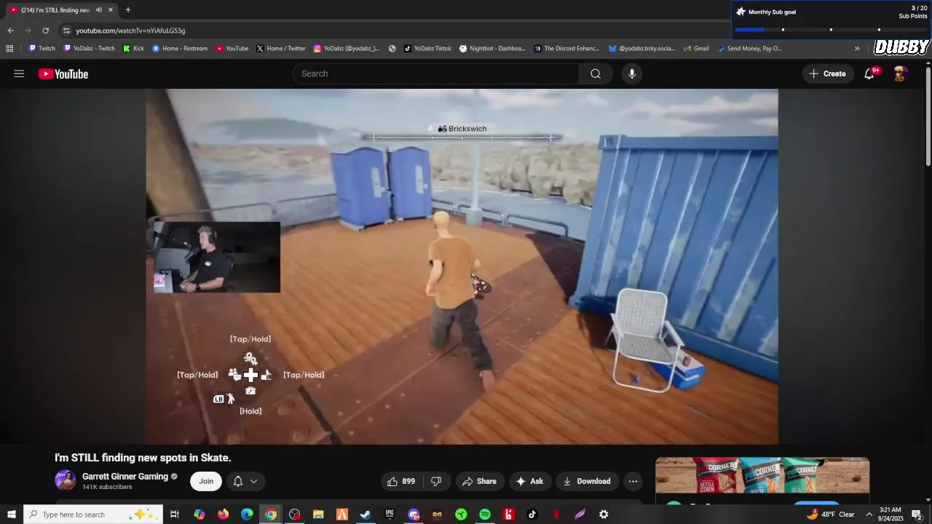Open the Chrome apps grid shortcut

(x=9, y=49)
